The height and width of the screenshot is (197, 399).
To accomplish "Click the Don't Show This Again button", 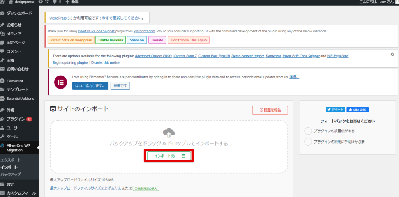I will click(x=189, y=40).
